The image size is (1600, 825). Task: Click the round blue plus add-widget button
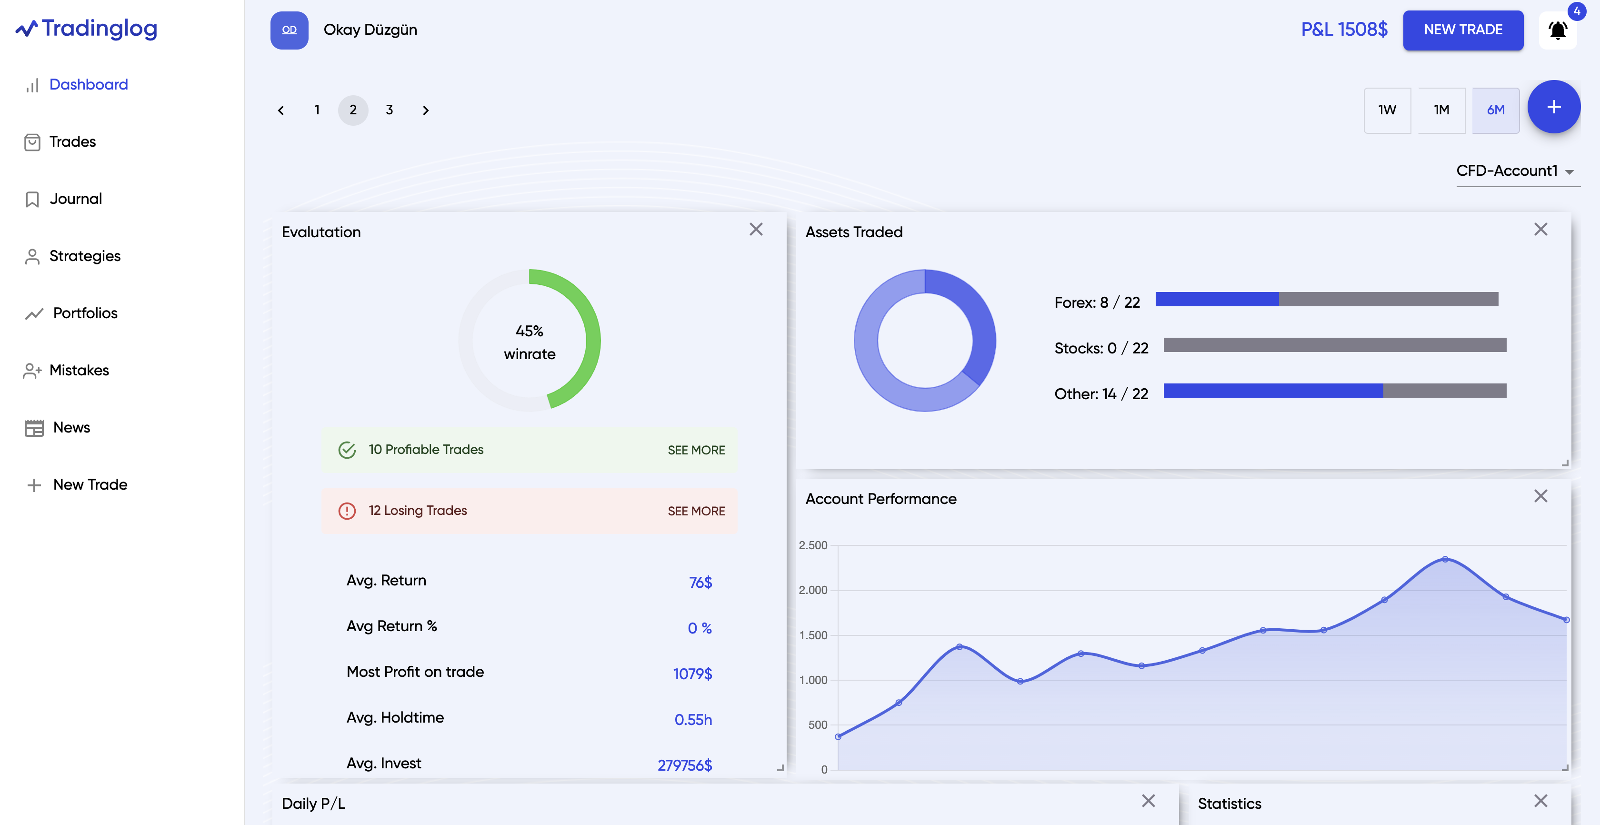(1553, 107)
